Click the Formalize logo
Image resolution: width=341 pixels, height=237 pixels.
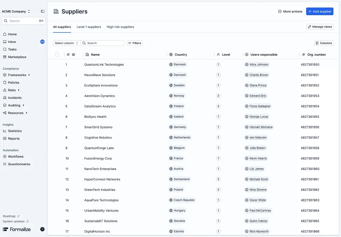(17, 229)
